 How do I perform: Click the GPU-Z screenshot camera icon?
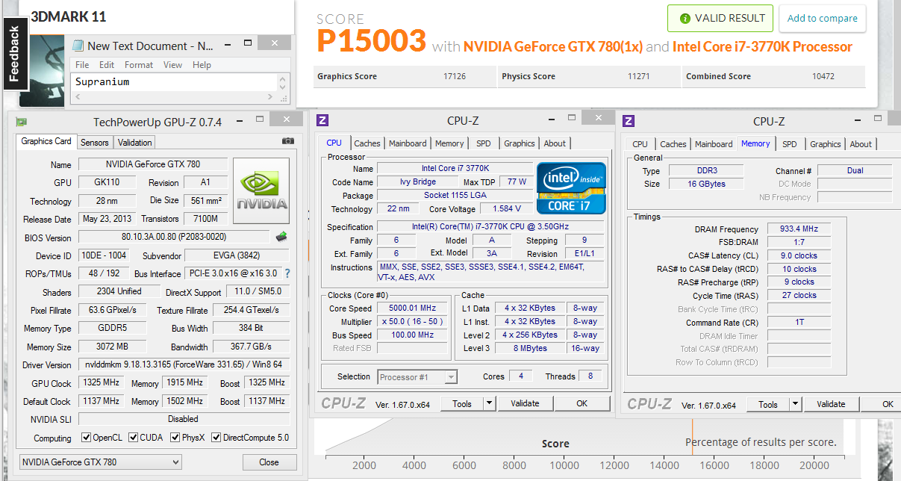coord(288,141)
